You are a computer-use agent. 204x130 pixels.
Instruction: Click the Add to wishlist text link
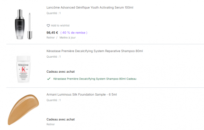click(60, 26)
